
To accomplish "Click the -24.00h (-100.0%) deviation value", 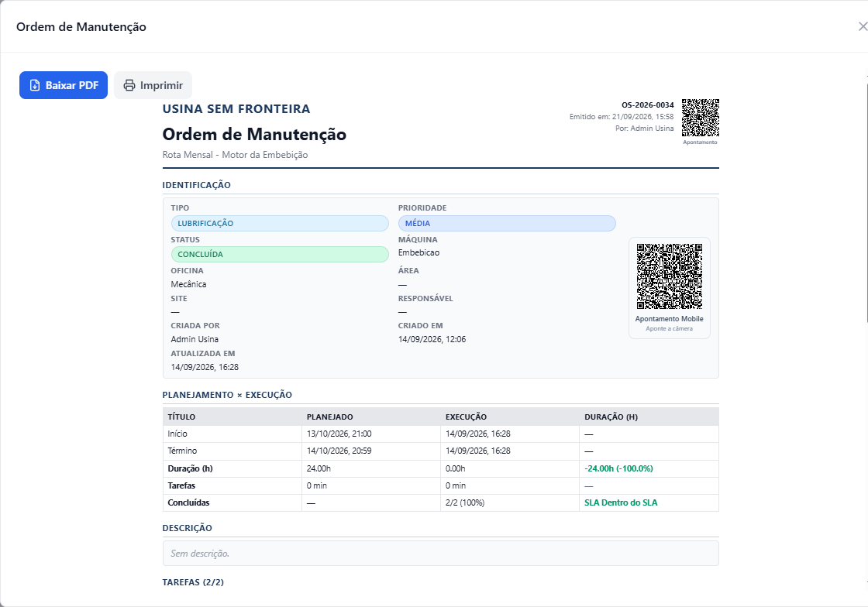I will [x=619, y=468].
